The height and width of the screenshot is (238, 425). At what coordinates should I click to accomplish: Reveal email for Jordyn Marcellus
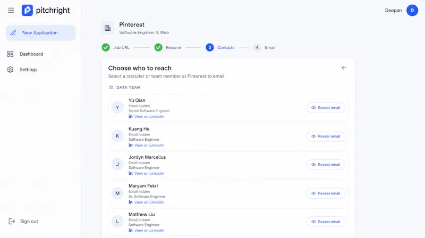(x=326, y=165)
